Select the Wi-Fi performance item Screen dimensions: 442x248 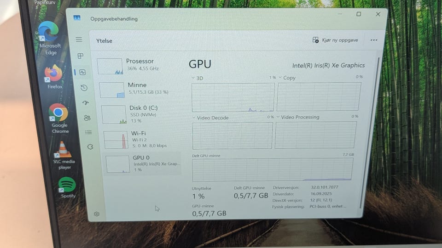tap(141, 139)
